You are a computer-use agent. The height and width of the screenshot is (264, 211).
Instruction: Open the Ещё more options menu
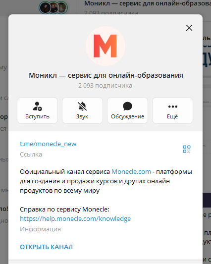(x=172, y=110)
